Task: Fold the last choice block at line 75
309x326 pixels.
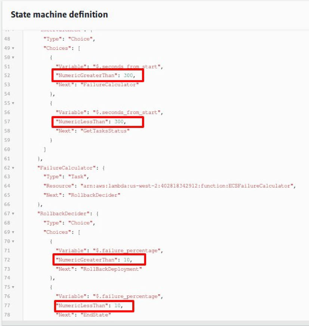Action: 13,287
